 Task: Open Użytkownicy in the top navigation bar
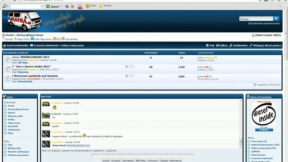(240, 45)
